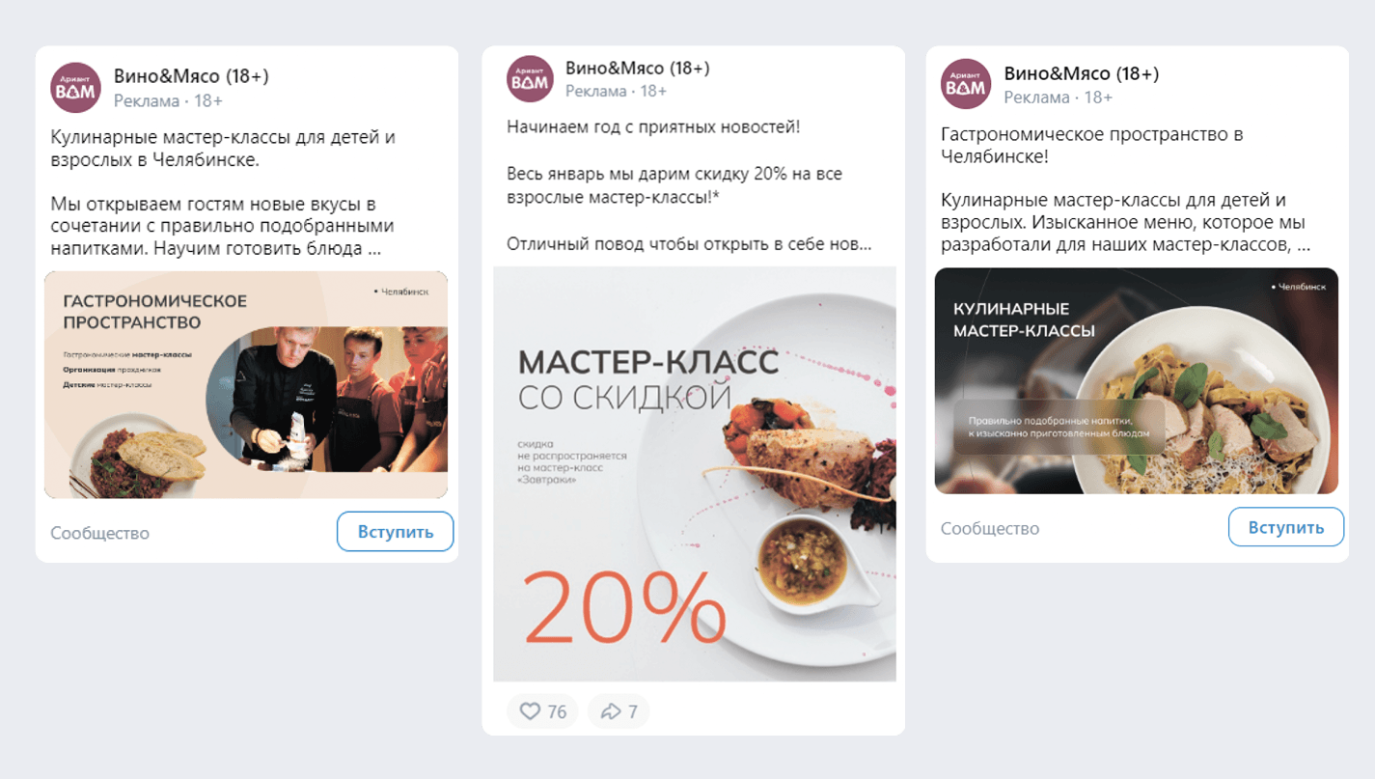Join the community in the left card via Вступить
The image size is (1375, 779).
coord(396,532)
